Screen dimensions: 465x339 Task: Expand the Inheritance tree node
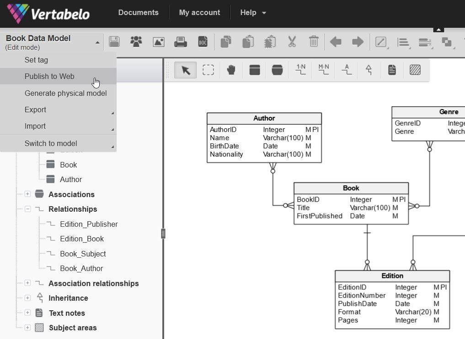click(x=27, y=298)
